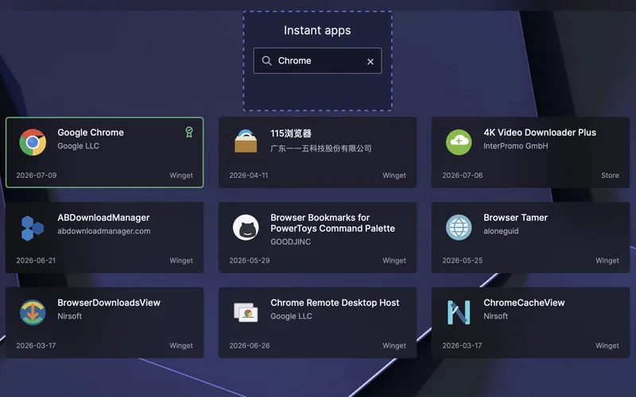The width and height of the screenshot is (636, 397).
Task: Click the text "abdownloadmanager.com"
Action: 104,231
